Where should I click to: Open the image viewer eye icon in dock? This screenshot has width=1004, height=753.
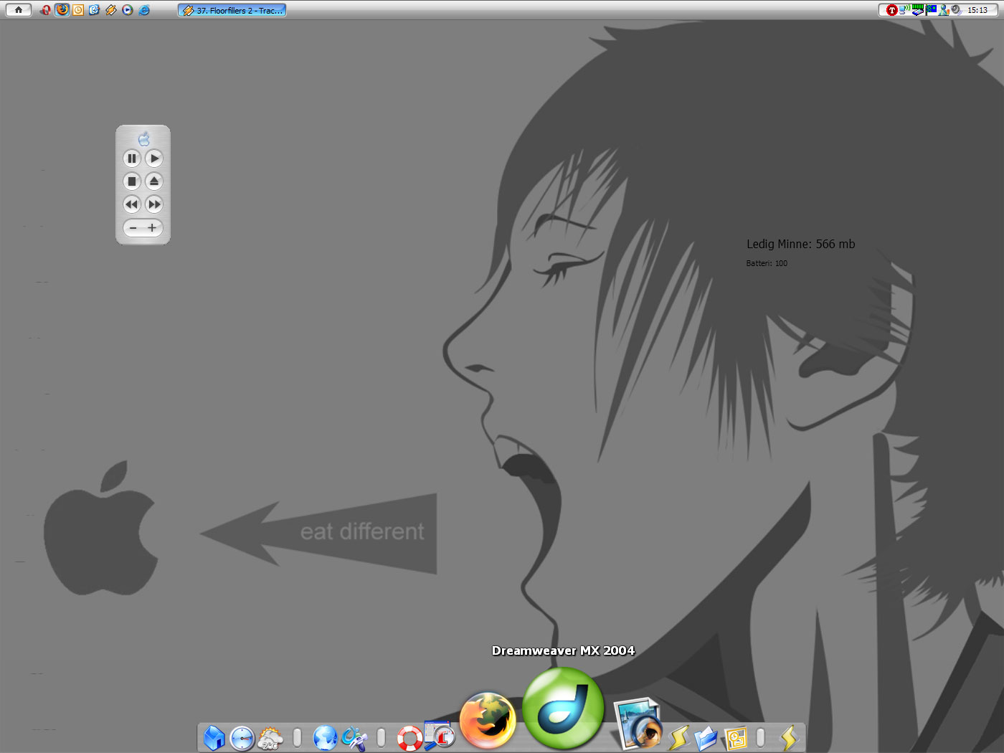(638, 724)
